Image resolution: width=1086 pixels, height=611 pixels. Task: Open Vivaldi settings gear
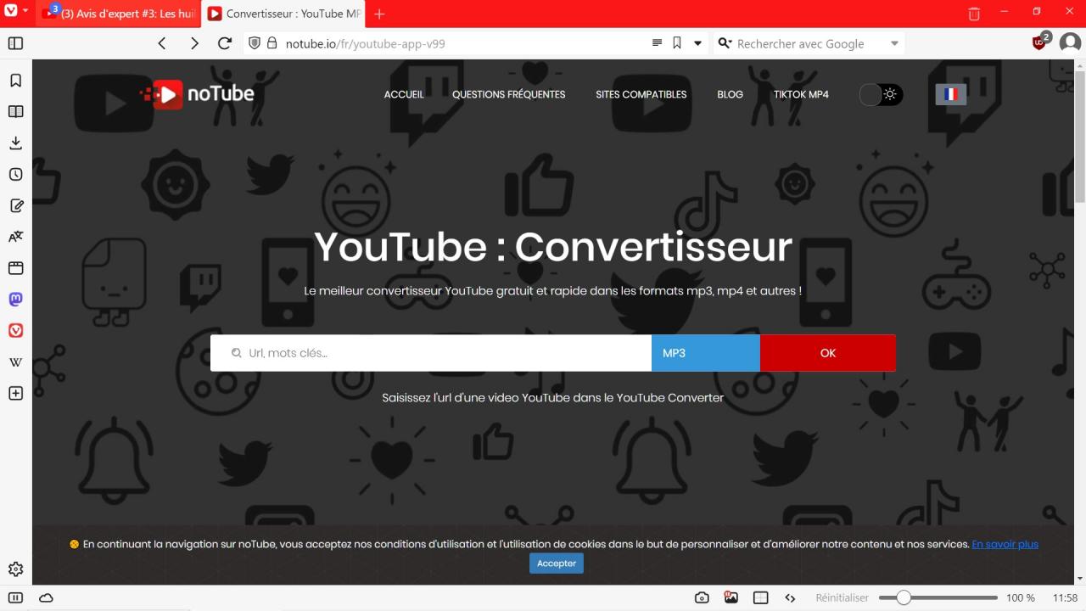(x=15, y=569)
